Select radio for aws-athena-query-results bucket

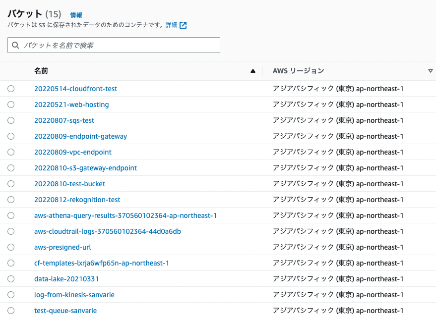[11, 215]
